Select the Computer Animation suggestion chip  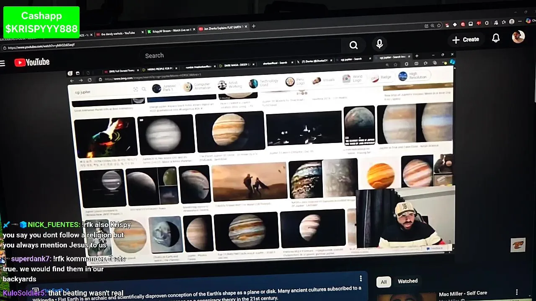197,87
